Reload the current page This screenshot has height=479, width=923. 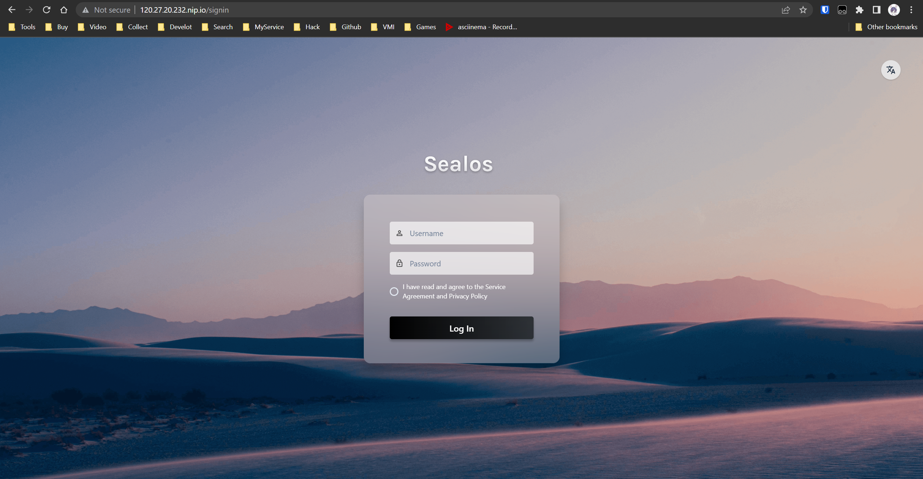click(x=47, y=10)
